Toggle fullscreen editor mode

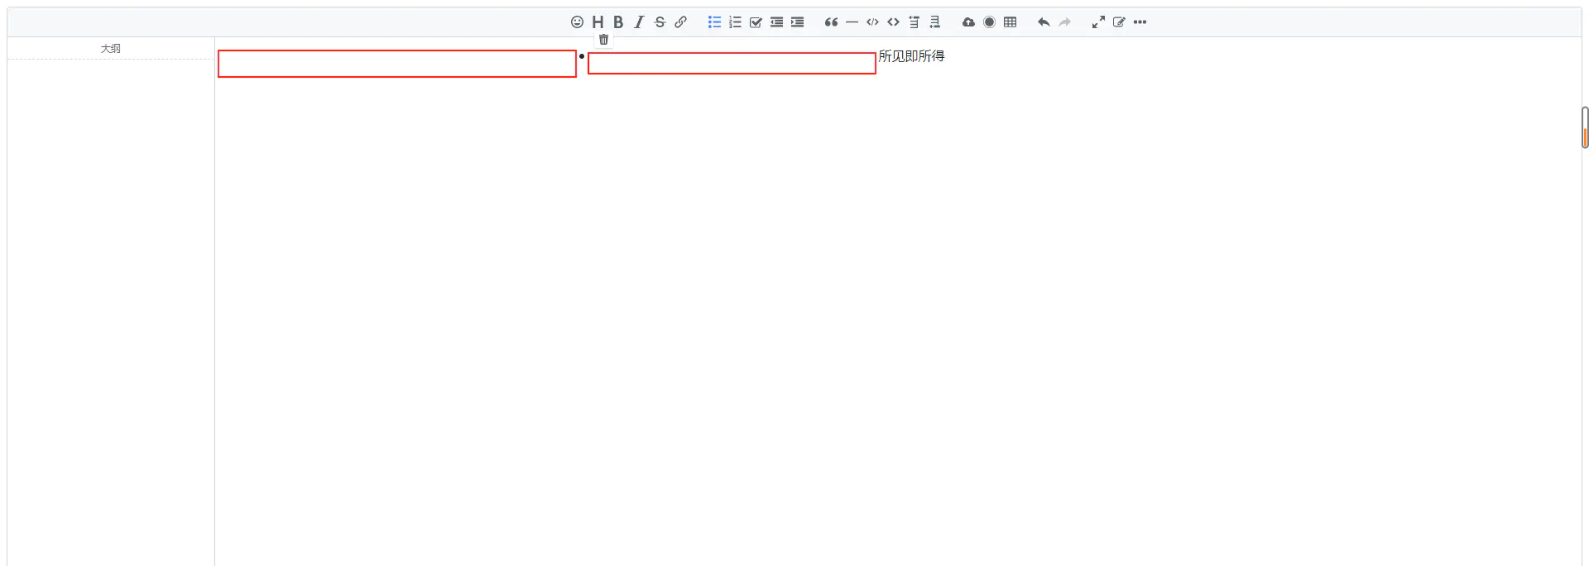tap(1098, 22)
